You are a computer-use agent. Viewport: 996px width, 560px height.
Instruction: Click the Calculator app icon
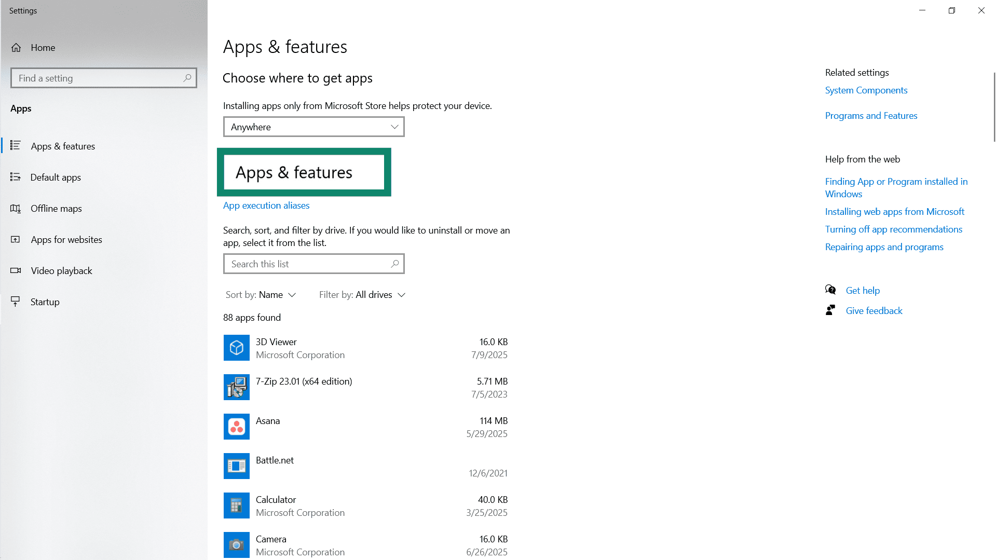[236, 506]
